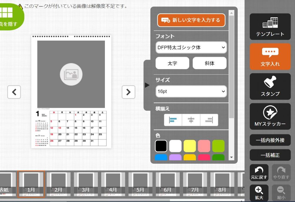Viewport: 295px width, 202px height.
Task: Toggle 太字 bold style
Action: (x=172, y=63)
